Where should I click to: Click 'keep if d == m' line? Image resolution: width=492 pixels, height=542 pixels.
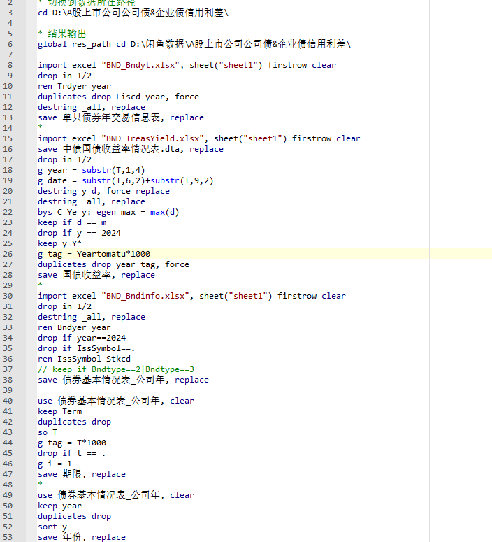(72, 222)
